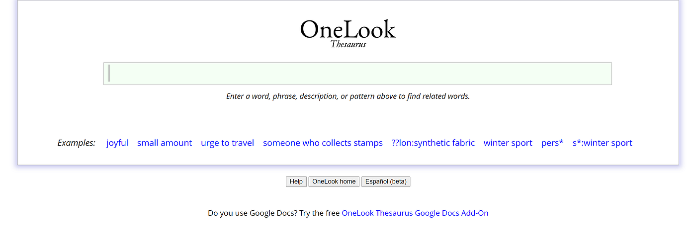Switch to Español (beta) version
Viewport: 696px width, 249px height.
(386, 181)
